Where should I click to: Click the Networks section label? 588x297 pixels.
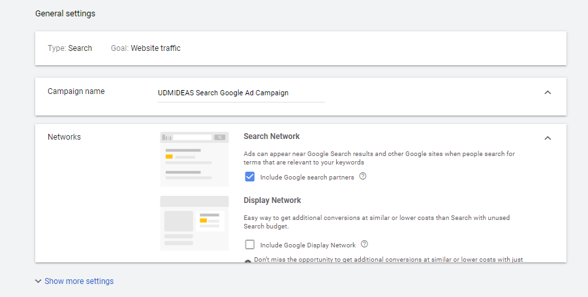pos(64,137)
